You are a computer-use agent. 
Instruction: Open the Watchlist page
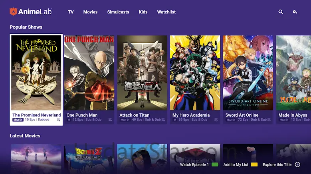pos(166,12)
